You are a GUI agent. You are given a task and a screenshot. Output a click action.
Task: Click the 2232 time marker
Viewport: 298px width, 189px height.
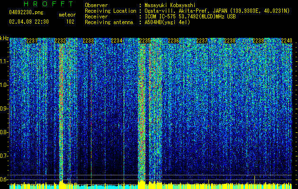tap(60, 41)
